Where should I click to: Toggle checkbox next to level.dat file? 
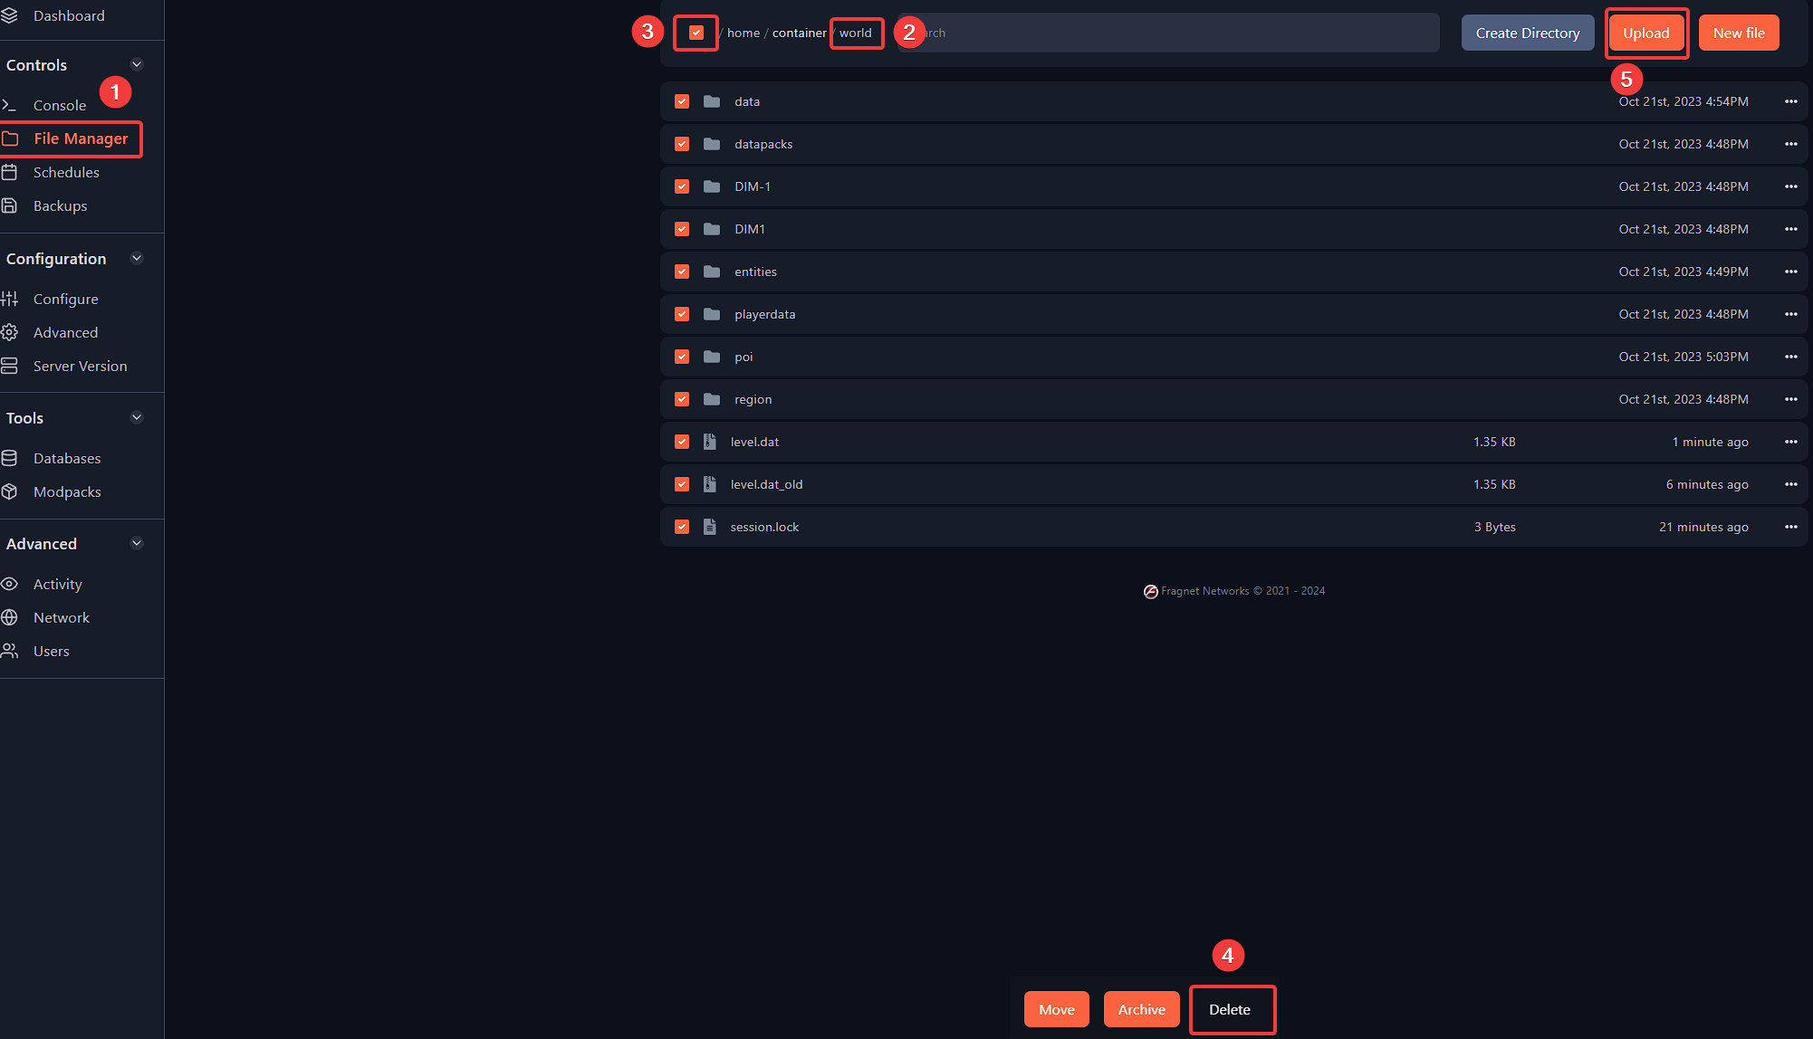coord(683,442)
